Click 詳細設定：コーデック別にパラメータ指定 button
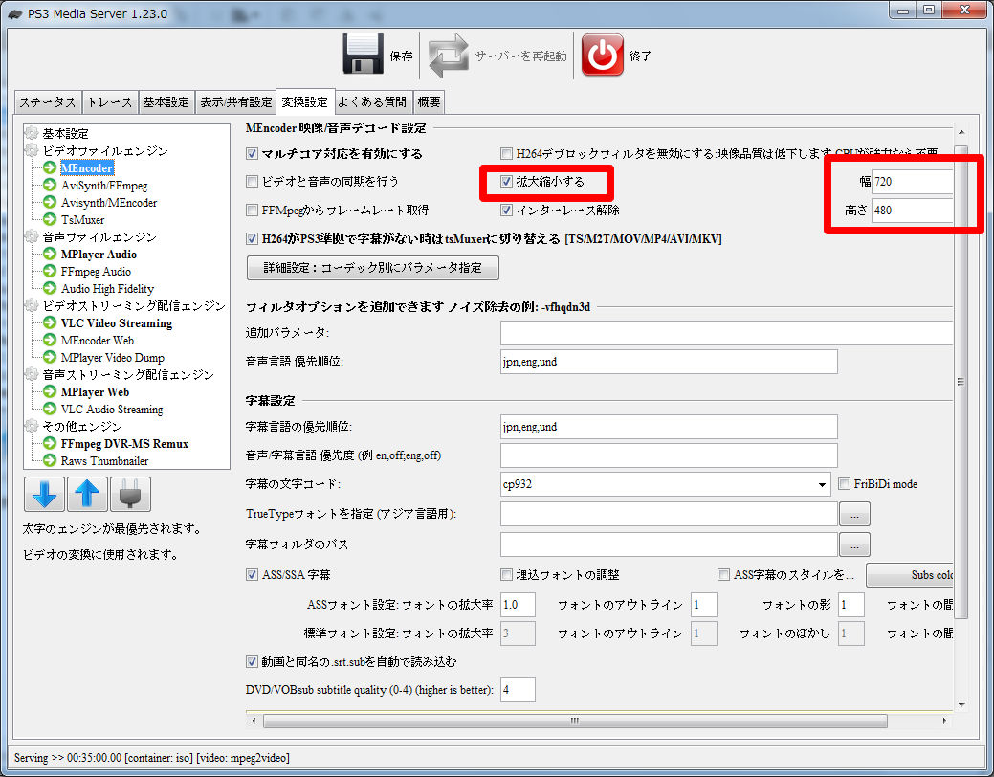994x777 pixels. [373, 268]
